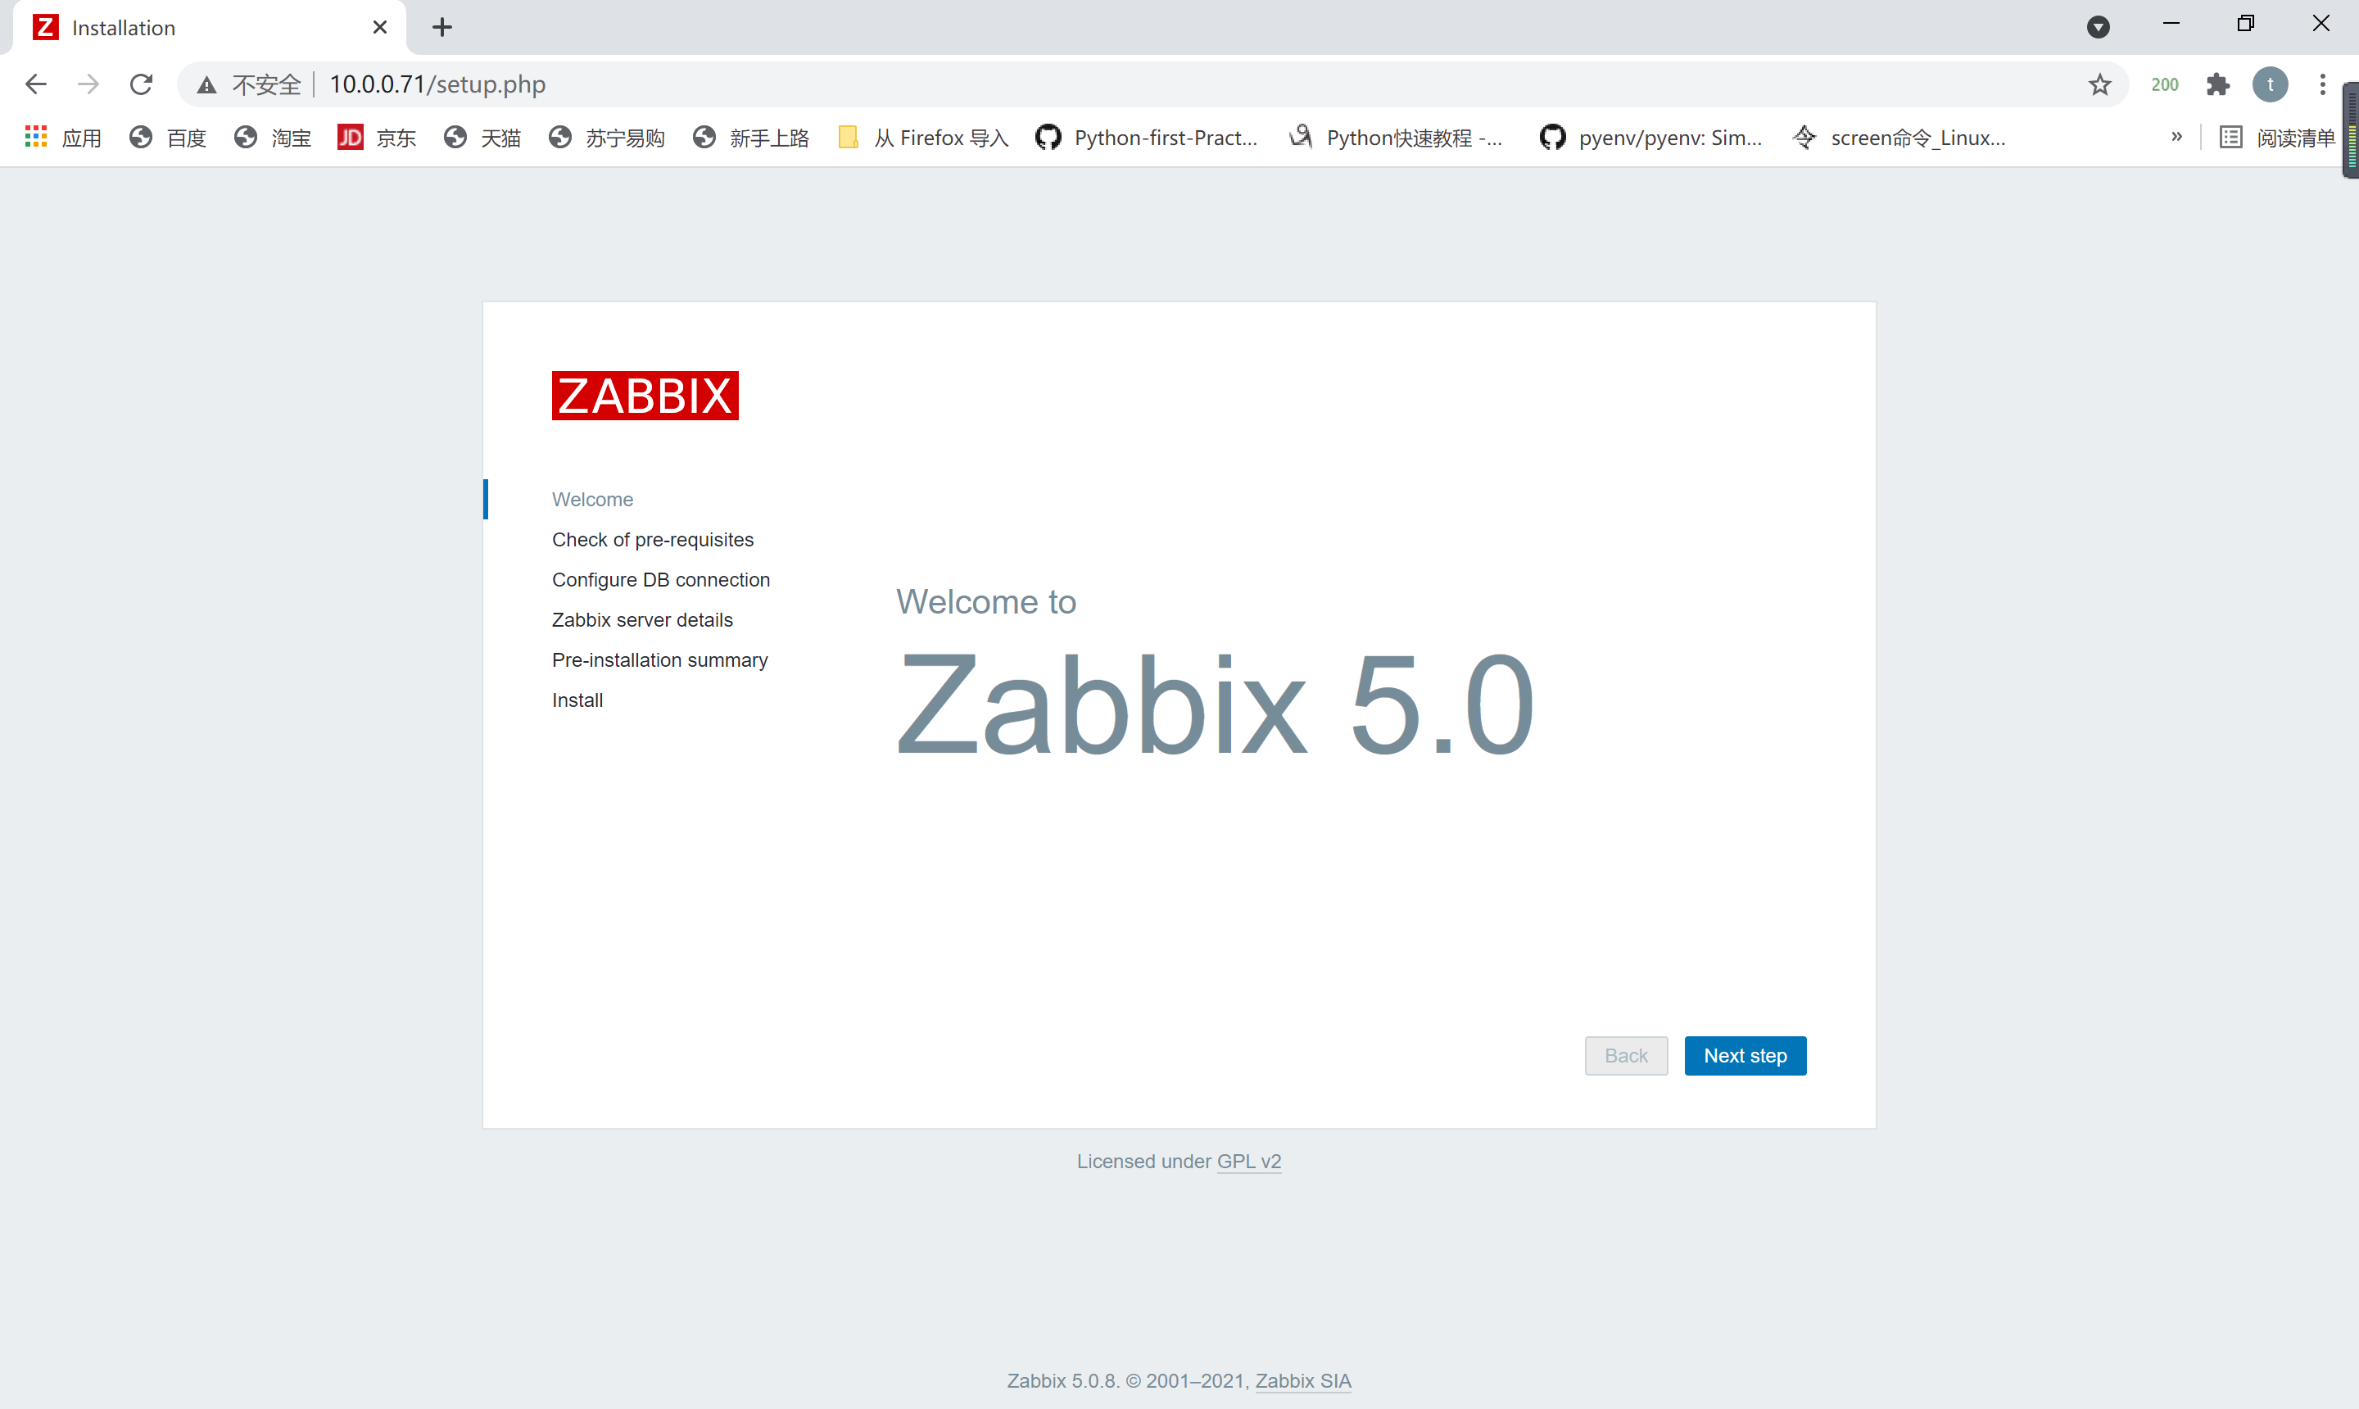Open the 百度 bookmark

(x=168, y=138)
